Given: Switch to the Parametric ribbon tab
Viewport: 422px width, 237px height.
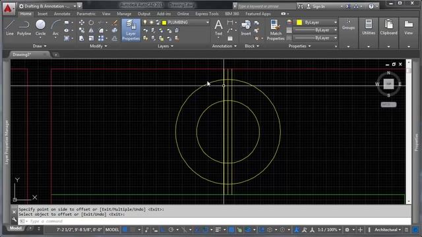Looking at the screenshot, I should pos(86,14).
